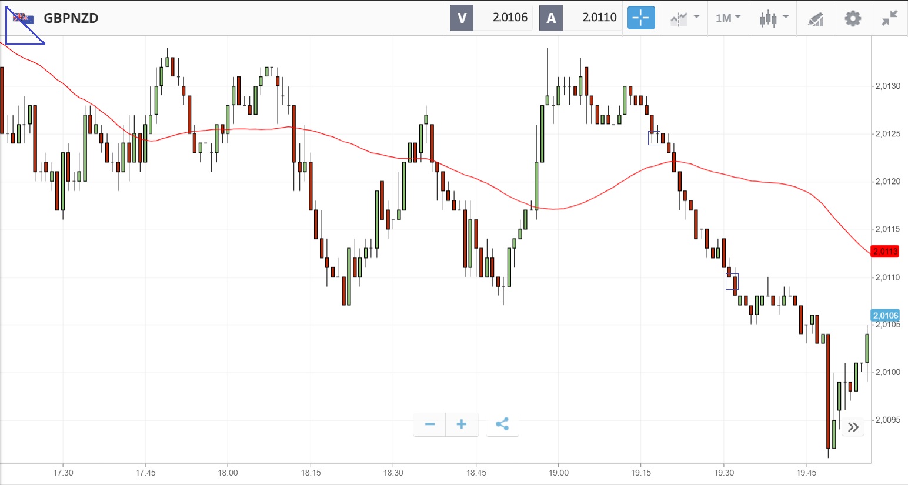The height and width of the screenshot is (485, 908).
Task: Click the 19:00 time axis label
Action: [x=559, y=473]
